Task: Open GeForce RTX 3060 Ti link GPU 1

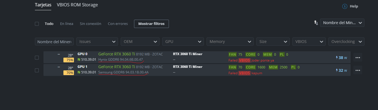Action: (117, 67)
